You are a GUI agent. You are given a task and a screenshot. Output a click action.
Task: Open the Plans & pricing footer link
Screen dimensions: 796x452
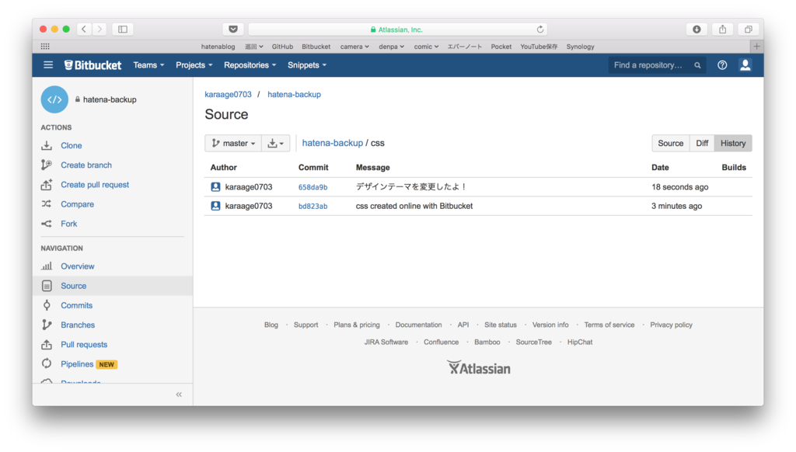click(356, 325)
